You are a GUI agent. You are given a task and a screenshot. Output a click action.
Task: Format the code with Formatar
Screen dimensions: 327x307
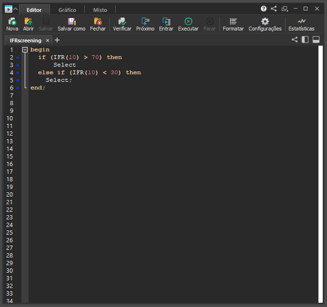click(x=233, y=24)
